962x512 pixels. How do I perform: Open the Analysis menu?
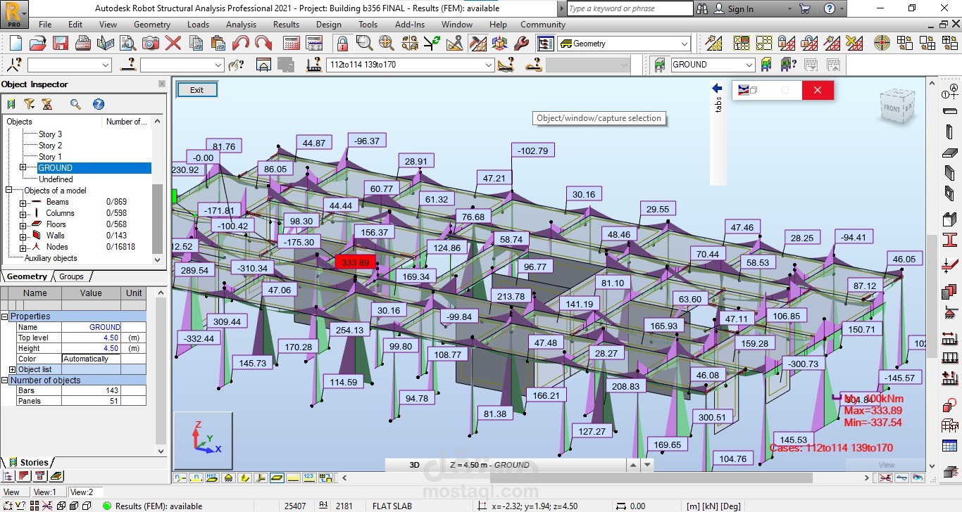pyautogui.click(x=241, y=24)
